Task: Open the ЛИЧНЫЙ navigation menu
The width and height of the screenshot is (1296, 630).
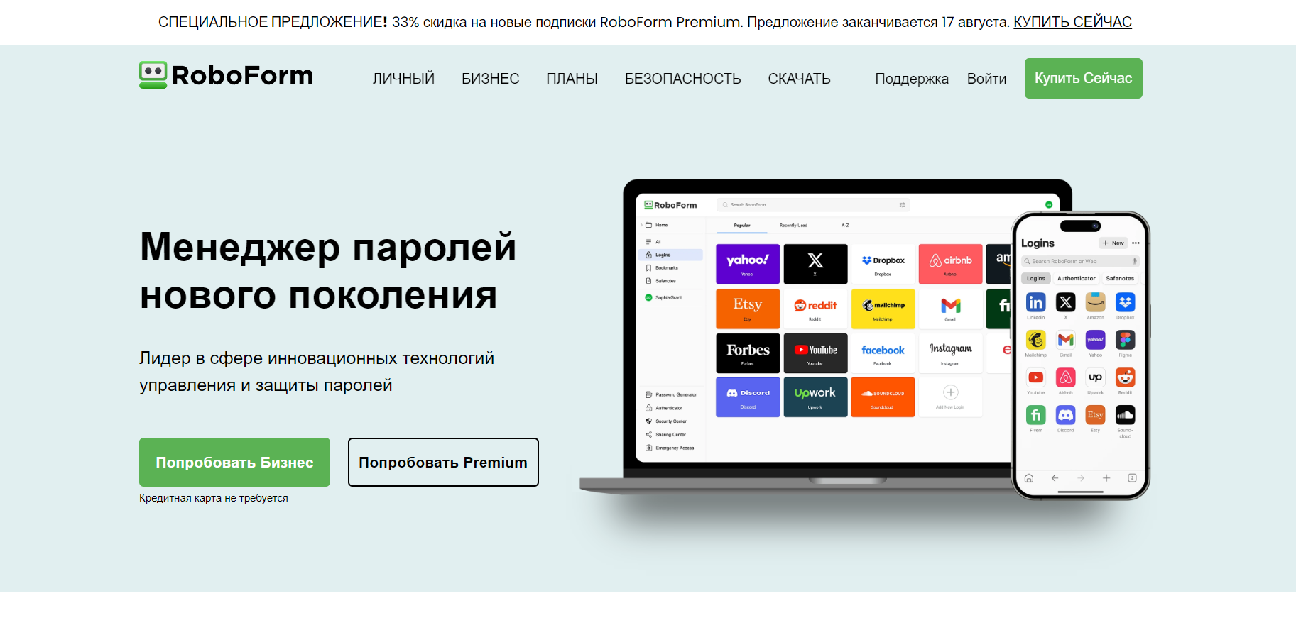Action: (x=403, y=79)
